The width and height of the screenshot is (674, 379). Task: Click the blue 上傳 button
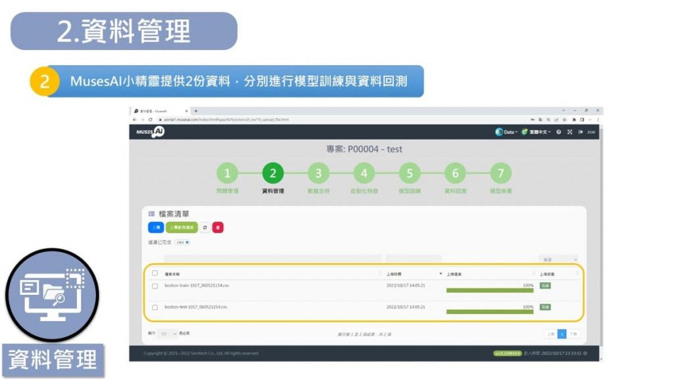155,227
